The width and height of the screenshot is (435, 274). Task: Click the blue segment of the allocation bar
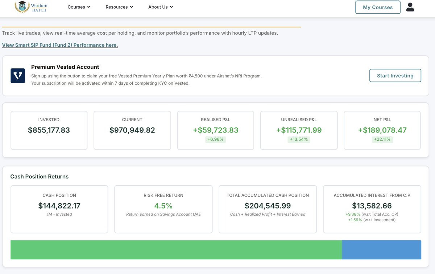[382, 249]
